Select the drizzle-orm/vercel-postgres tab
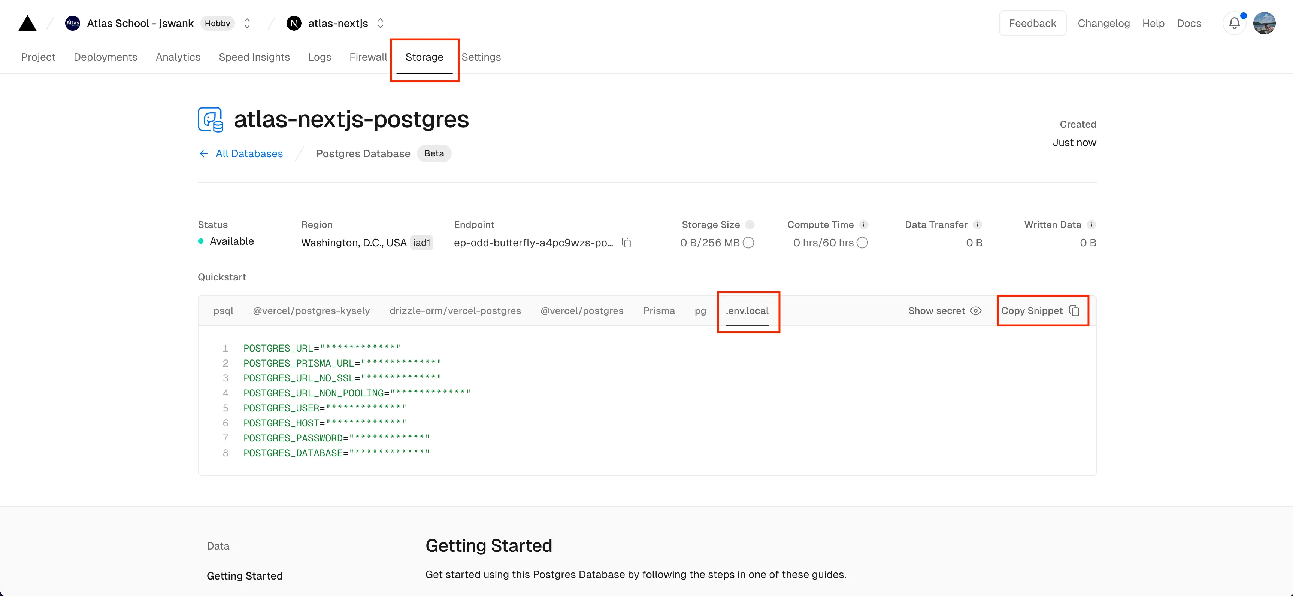 point(455,311)
